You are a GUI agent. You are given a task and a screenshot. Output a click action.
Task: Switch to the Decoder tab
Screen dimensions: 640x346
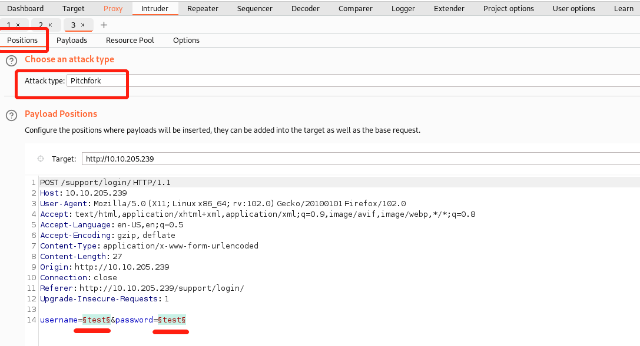306,8
